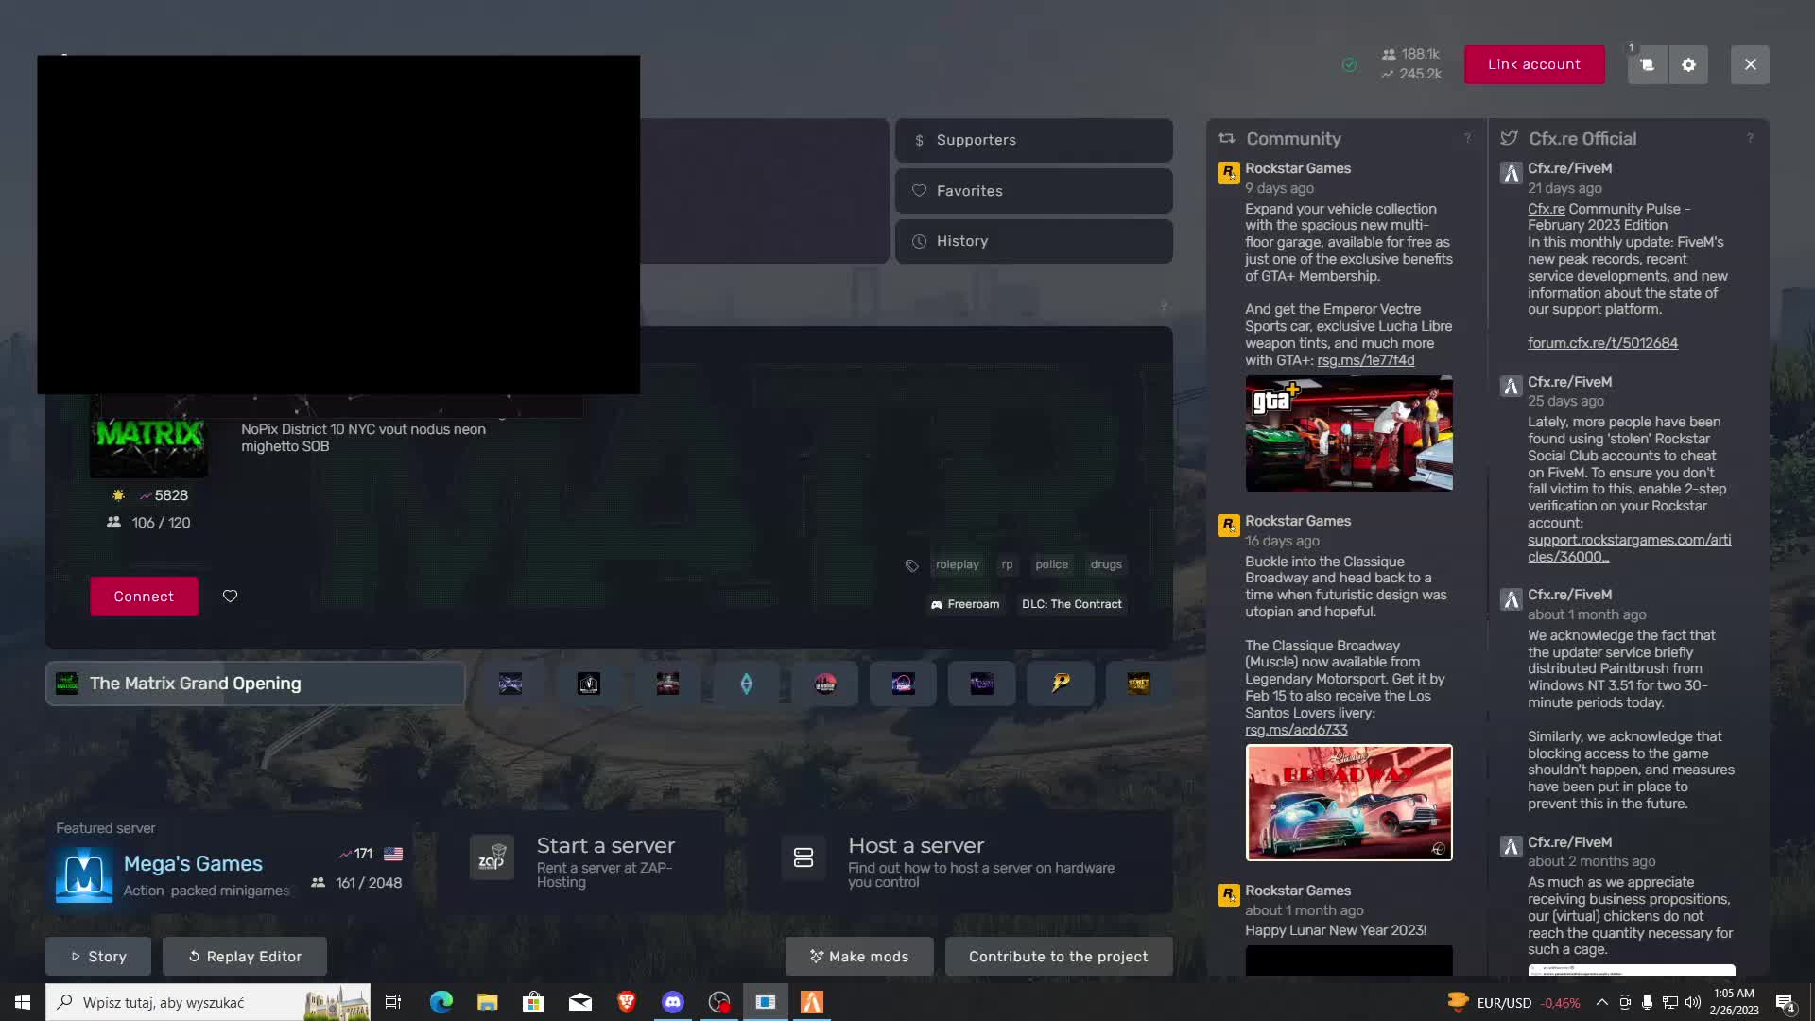Click the changelog icon next to Link account
Viewport: 1815px width, 1021px height.
point(1647,65)
